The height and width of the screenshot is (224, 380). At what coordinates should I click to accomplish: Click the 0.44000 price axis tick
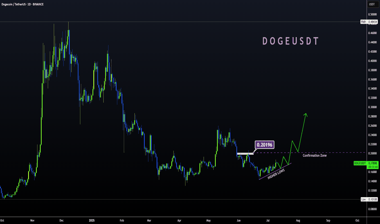click(373, 42)
